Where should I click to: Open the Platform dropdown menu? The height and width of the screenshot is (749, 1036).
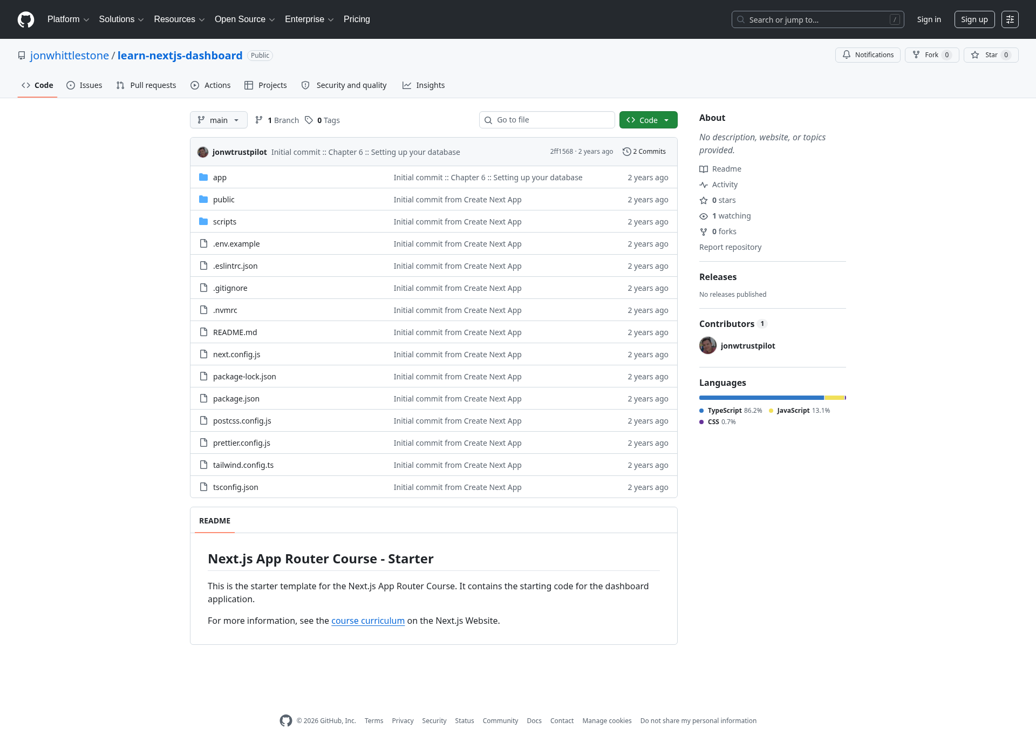pos(68,19)
